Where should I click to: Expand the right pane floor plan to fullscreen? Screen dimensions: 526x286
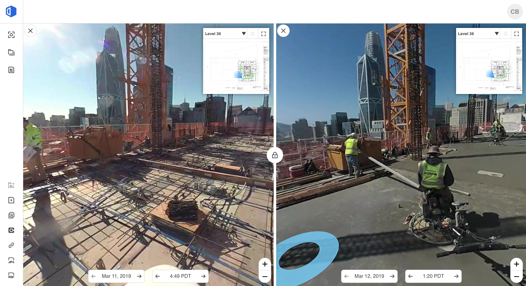click(517, 34)
